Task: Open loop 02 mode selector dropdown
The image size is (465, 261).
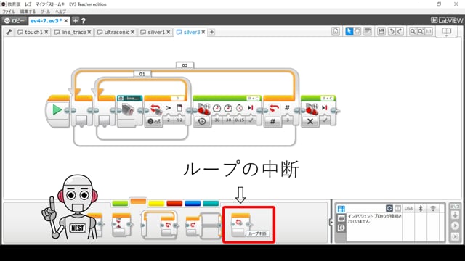Action: click(x=272, y=121)
